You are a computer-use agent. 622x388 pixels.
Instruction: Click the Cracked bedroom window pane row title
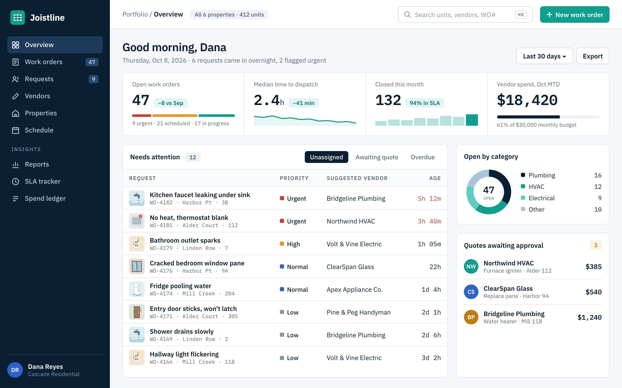197,263
